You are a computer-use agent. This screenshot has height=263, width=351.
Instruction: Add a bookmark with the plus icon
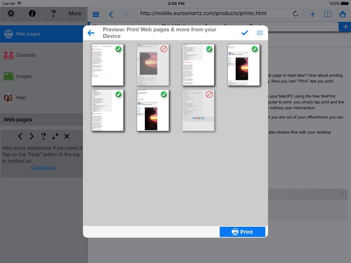click(313, 15)
